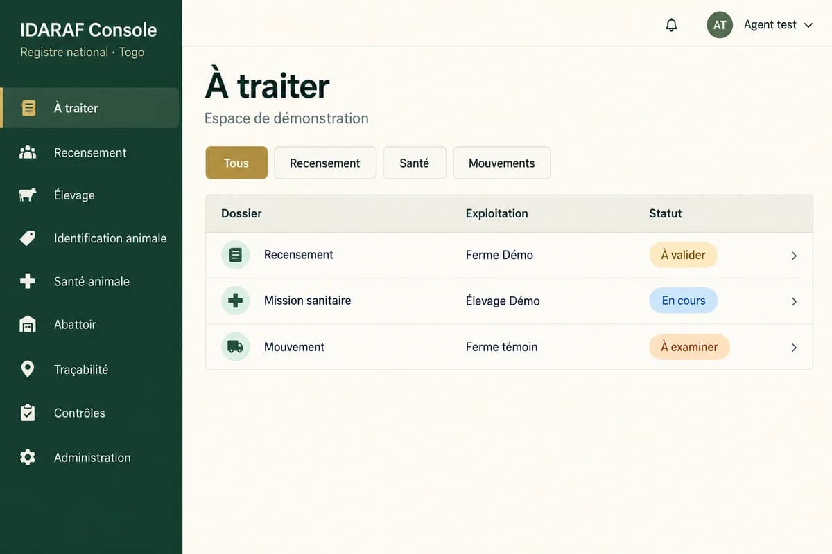Screen dimensions: 832x554
Task: Click the À valider status badge
Action: click(683, 255)
